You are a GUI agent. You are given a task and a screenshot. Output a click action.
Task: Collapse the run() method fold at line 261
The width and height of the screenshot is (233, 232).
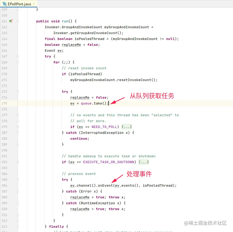click(18, 21)
